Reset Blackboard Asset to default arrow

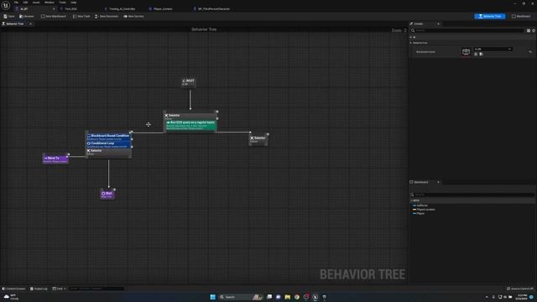[x=530, y=52]
